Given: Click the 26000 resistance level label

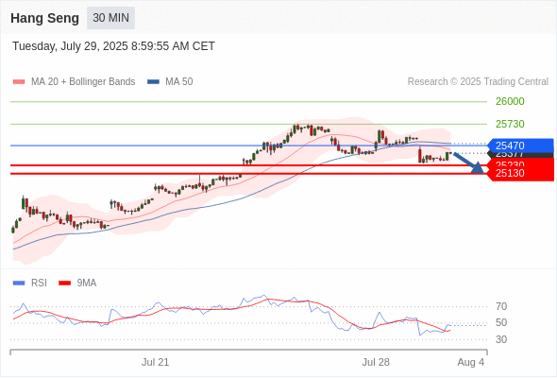Looking at the screenshot, I should [x=510, y=101].
